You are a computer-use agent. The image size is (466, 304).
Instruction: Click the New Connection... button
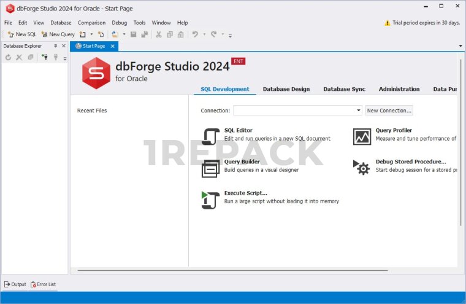pos(389,111)
